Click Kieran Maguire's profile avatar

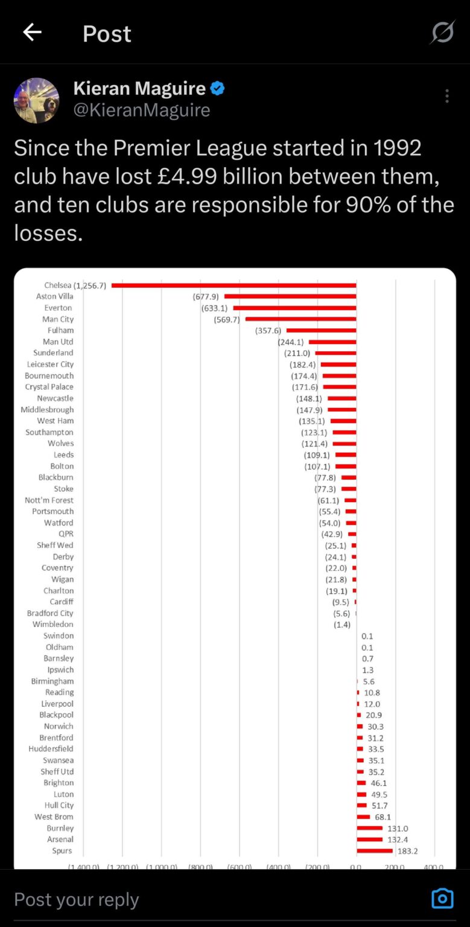pyautogui.click(x=36, y=100)
